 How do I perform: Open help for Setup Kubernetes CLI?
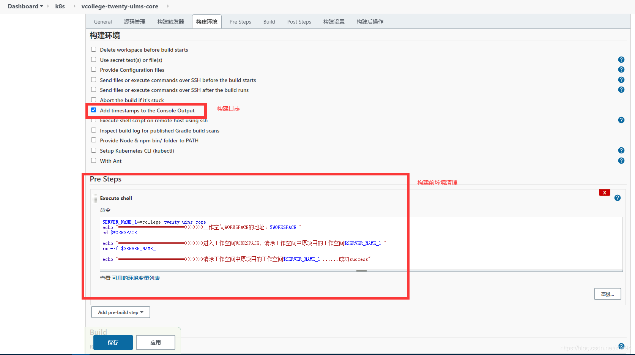click(x=621, y=150)
